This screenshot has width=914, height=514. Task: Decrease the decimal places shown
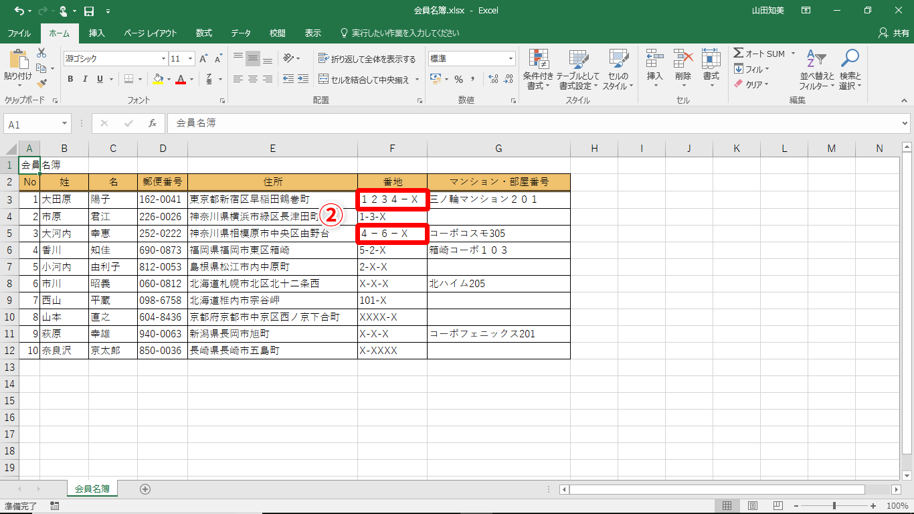[x=510, y=79]
